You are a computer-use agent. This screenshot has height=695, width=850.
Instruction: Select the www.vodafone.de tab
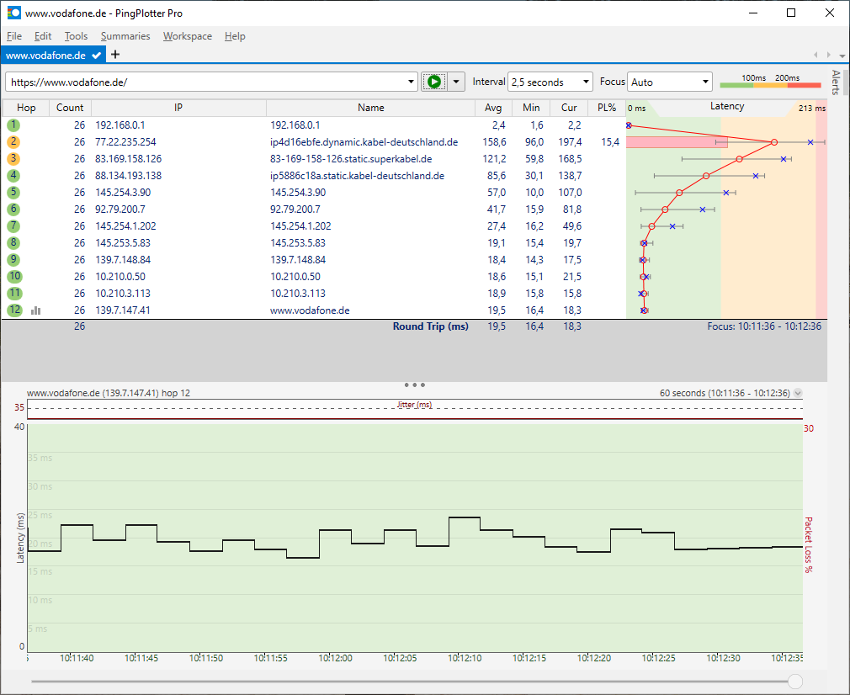(50, 54)
